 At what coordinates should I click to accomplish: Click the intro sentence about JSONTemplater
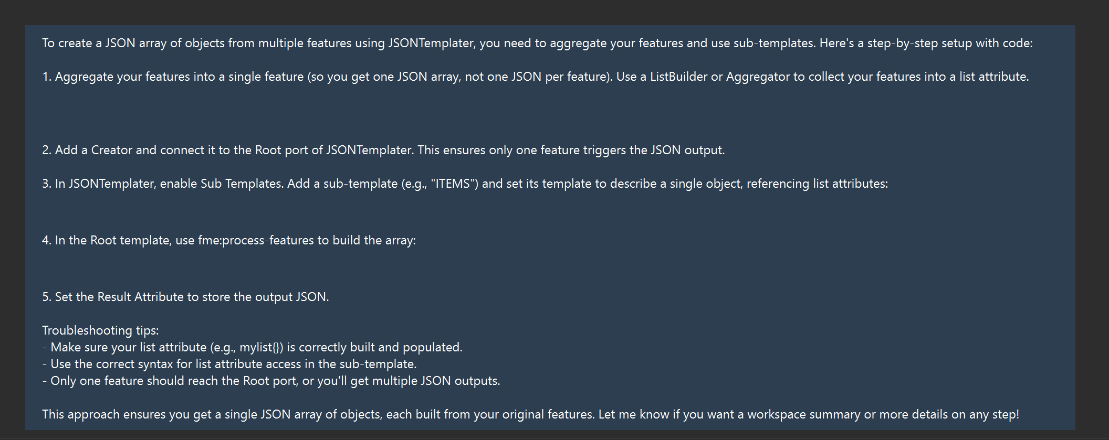click(537, 43)
